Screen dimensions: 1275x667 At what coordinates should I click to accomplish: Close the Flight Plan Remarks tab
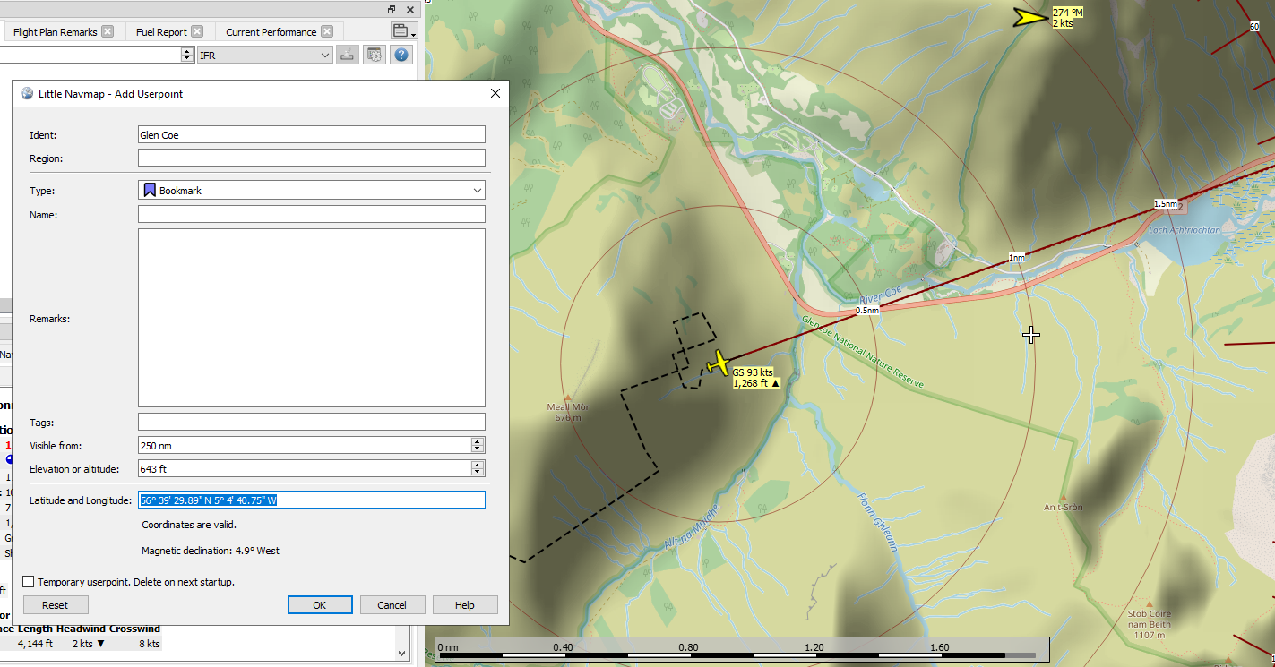[108, 31]
